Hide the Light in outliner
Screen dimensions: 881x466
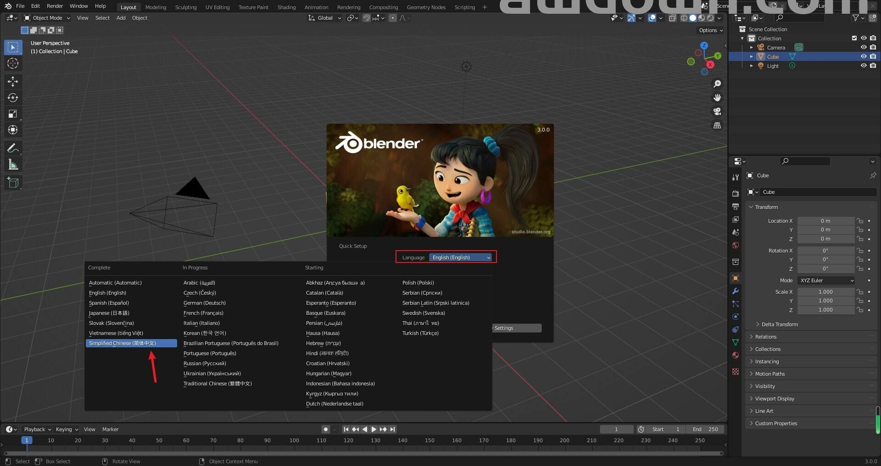(863, 66)
